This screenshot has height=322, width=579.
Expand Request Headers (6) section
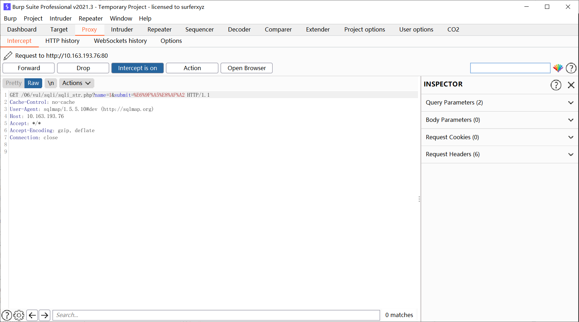[500, 154]
